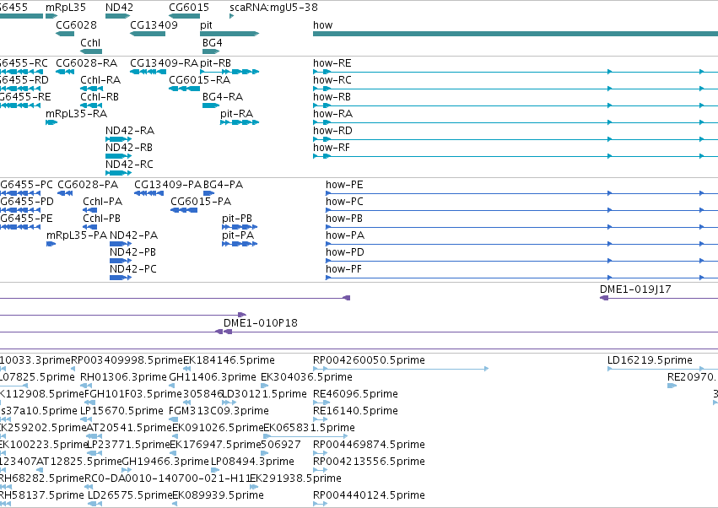The height and width of the screenshot is (508, 718).
Task: Click protein label 'CG6028-PA'
Action: coord(88,185)
